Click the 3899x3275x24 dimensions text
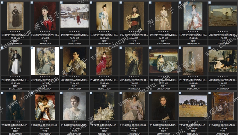This screenshot has height=135, width=238. pos(75,44)
